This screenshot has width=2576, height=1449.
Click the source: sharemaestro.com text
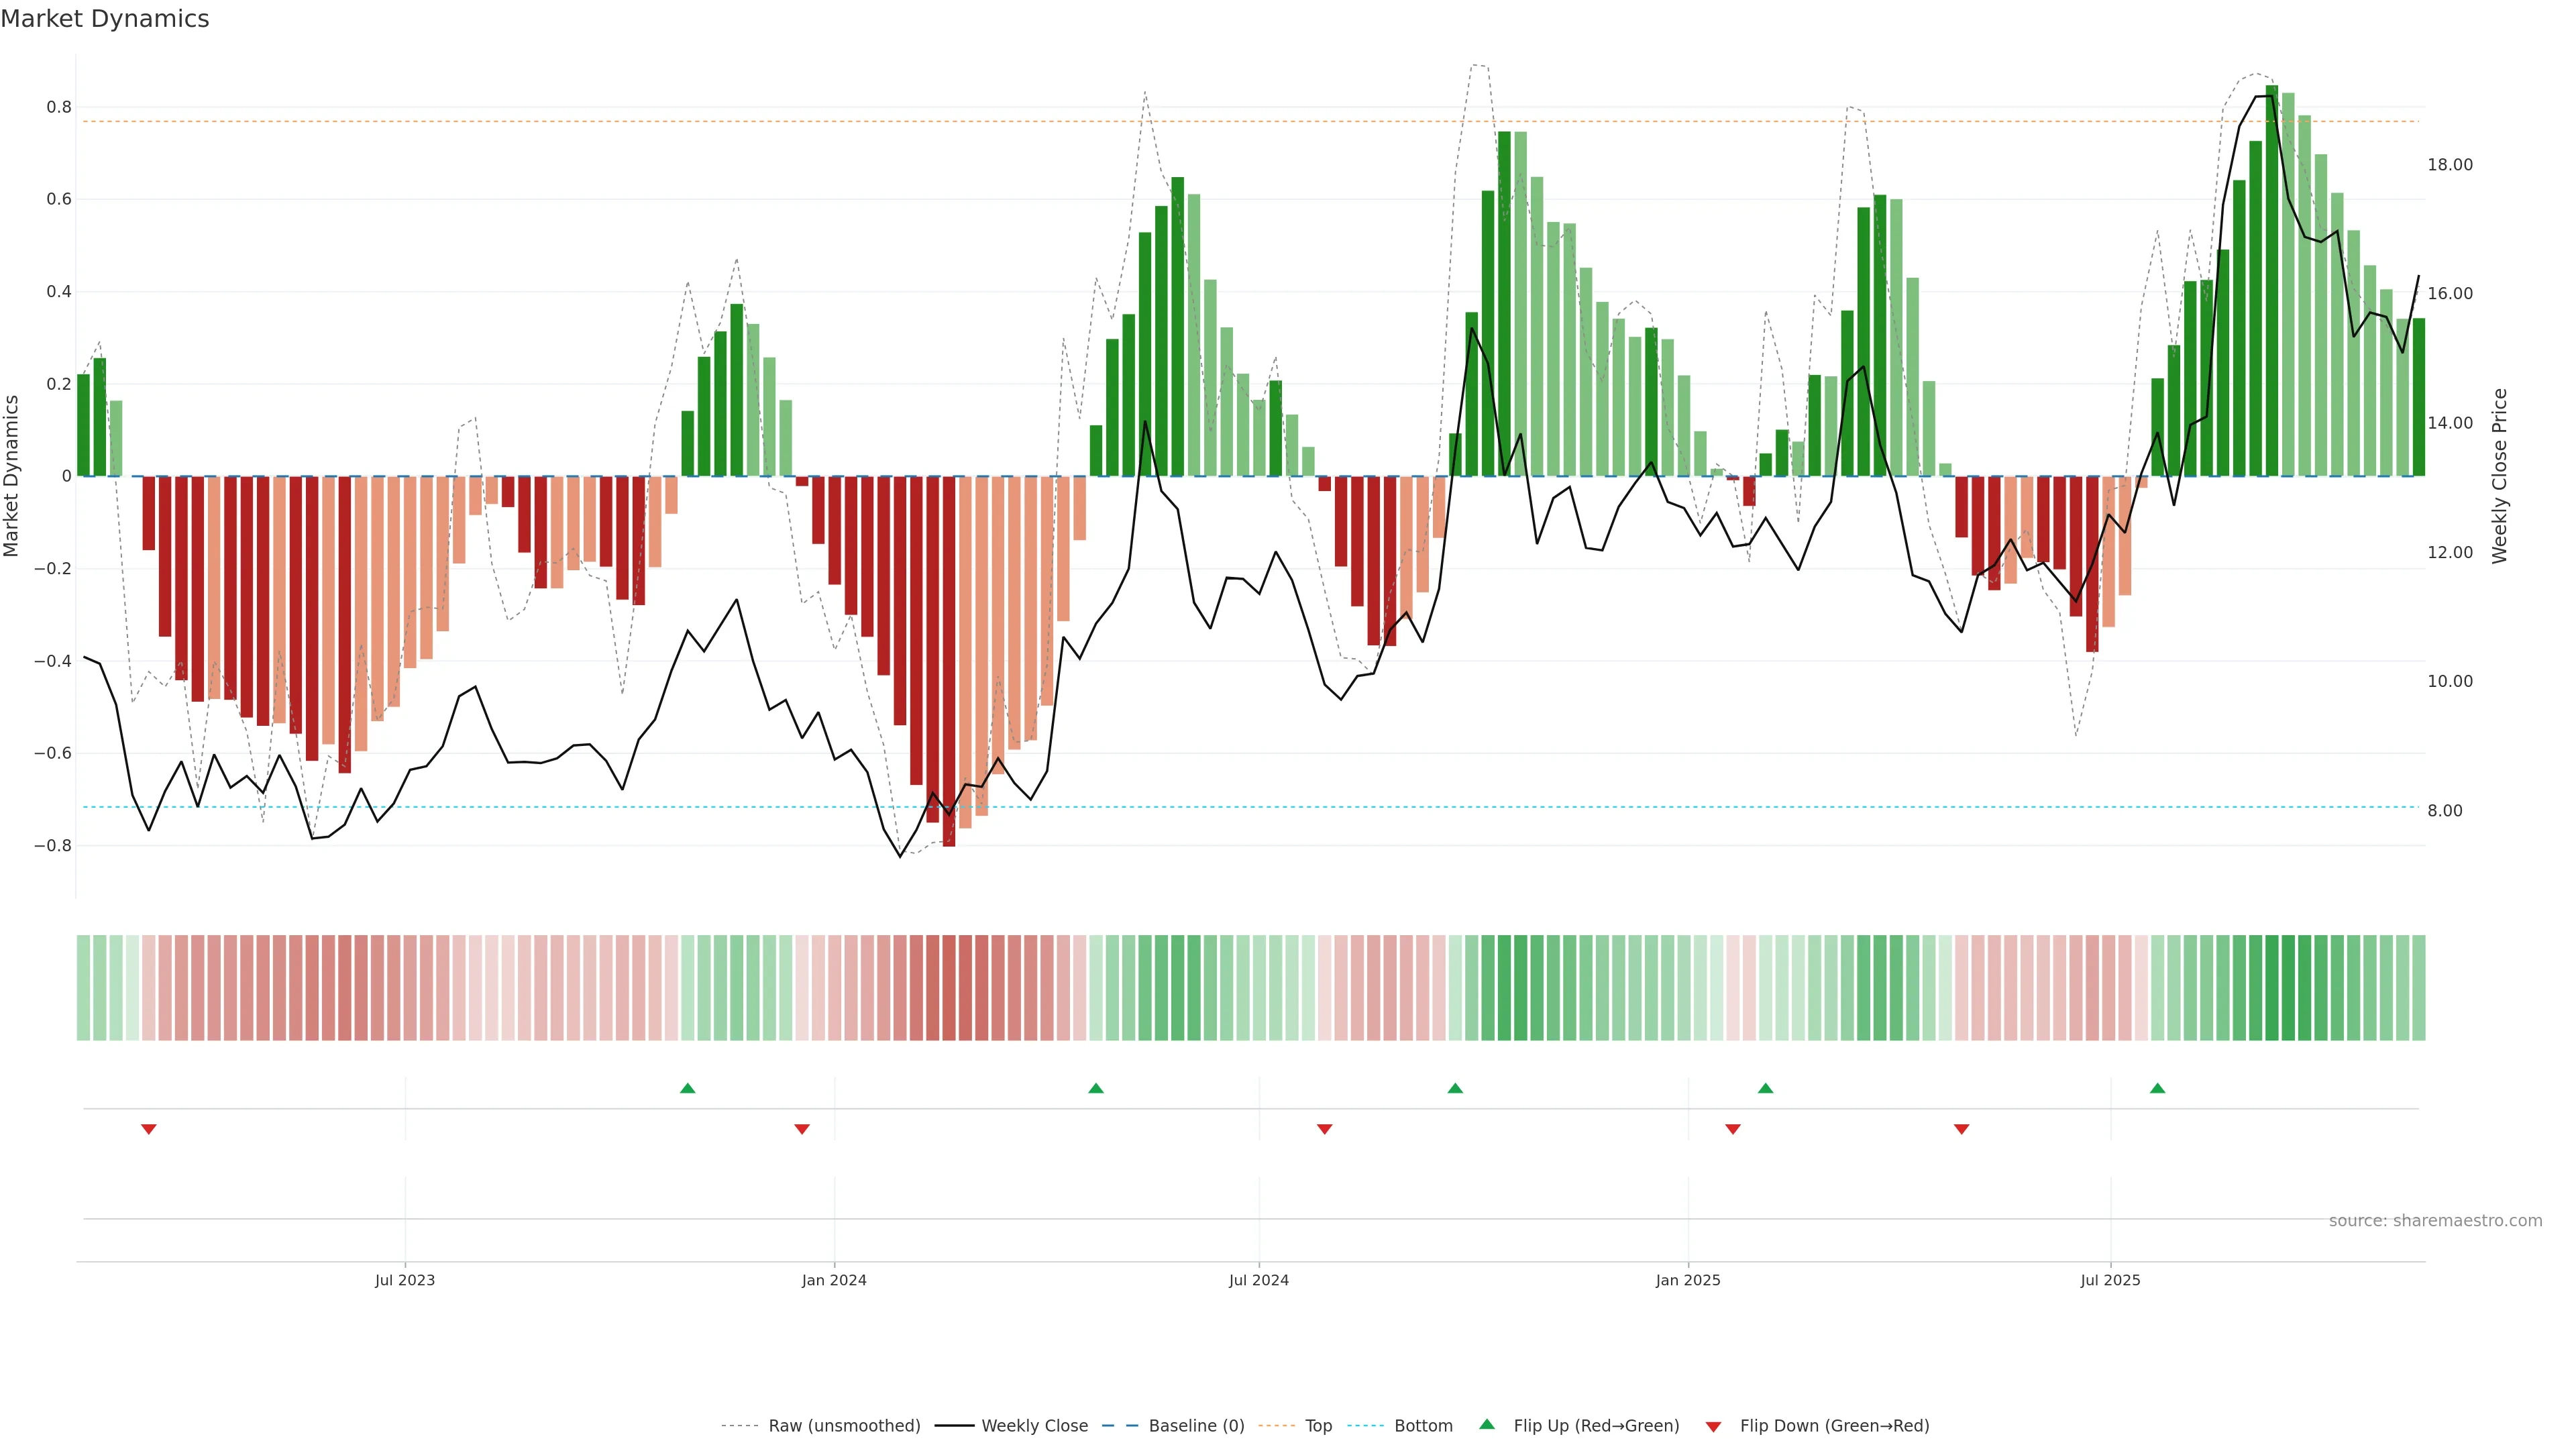[2435, 1221]
